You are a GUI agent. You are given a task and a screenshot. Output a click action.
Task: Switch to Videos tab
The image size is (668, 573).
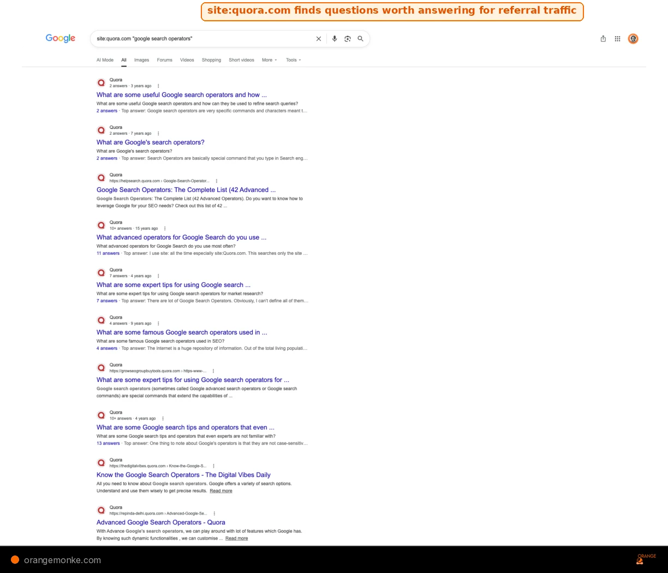(x=187, y=60)
